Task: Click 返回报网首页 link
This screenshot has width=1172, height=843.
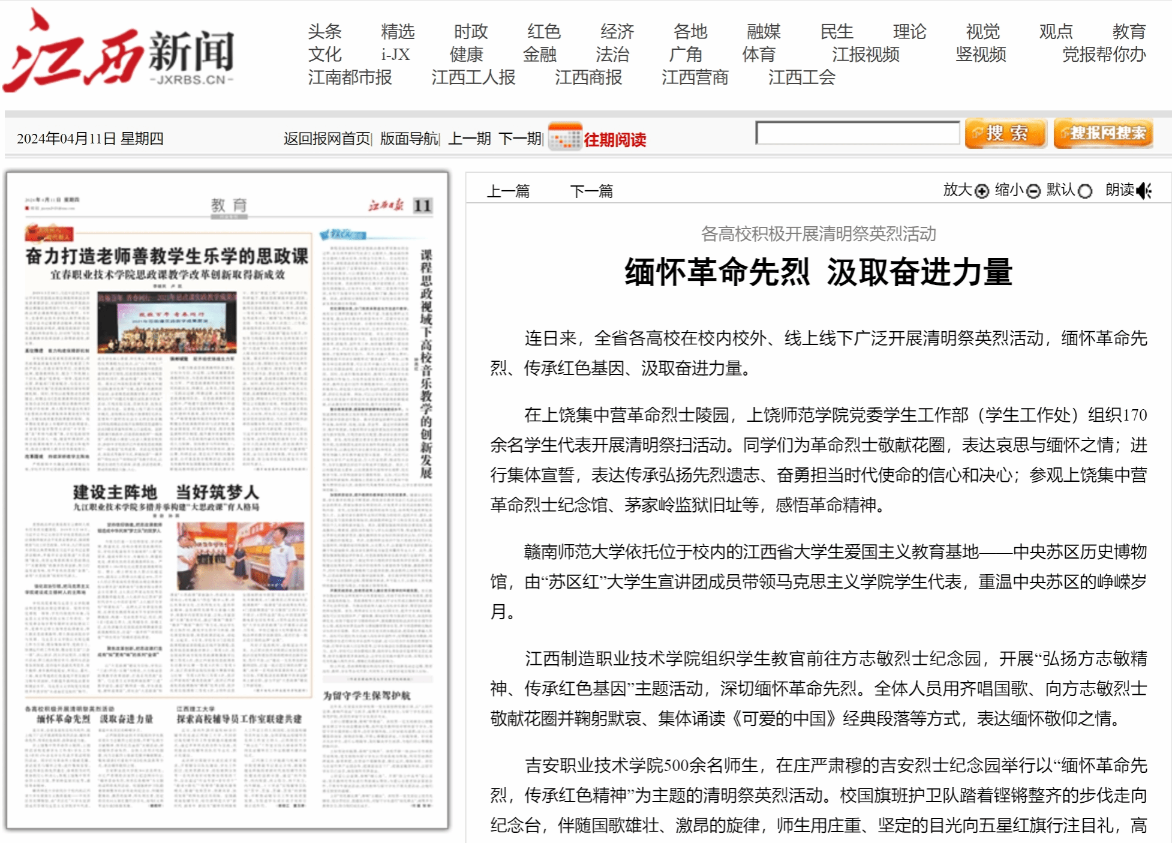Action: pyautogui.click(x=327, y=139)
